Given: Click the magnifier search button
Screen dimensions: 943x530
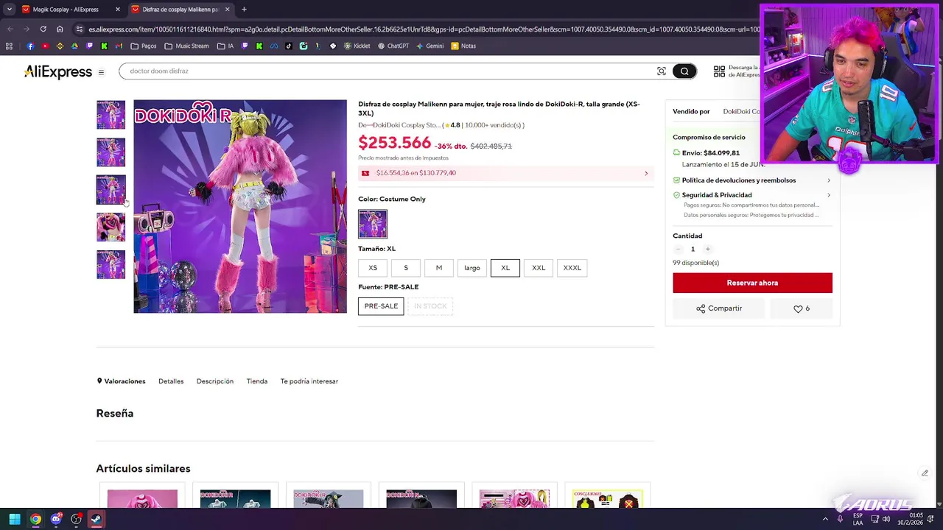Looking at the screenshot, I should (x=684, y=71).
